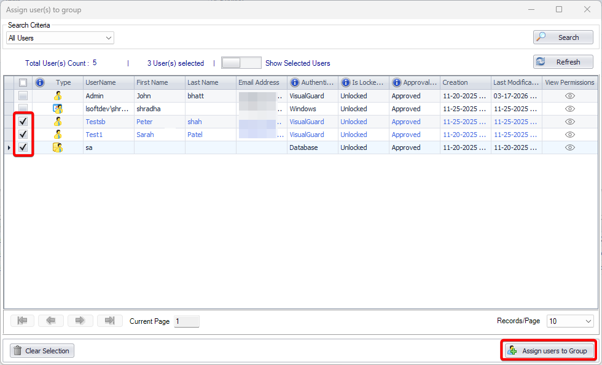Image resolution: width=602 pixels, height=365 pixels.
Task: Click the eye icon in the sa row
Action: tap(569, 147)
